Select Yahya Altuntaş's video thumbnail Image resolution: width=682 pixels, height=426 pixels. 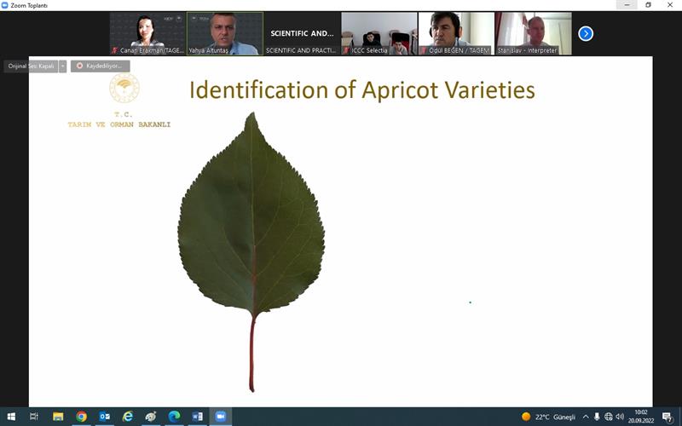(x=225, y=33)
